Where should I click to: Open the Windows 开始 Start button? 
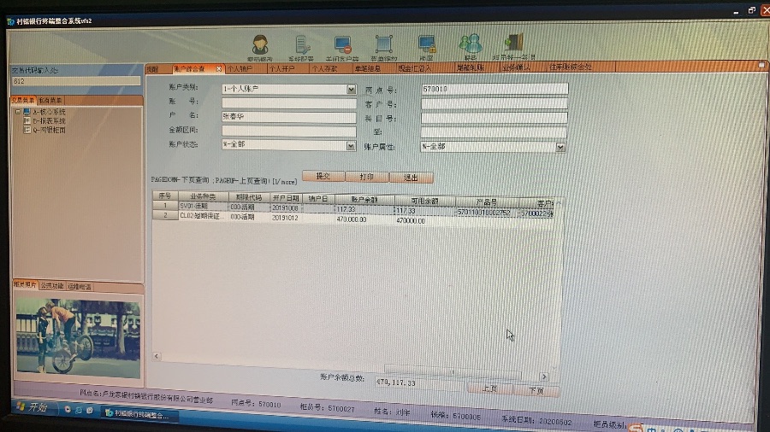point(31,407)
